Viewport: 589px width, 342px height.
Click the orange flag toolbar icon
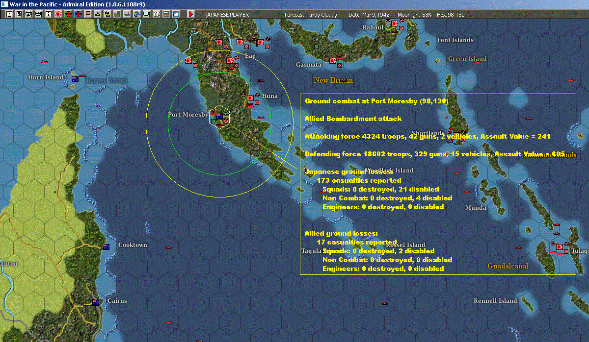tap(88, 14)
